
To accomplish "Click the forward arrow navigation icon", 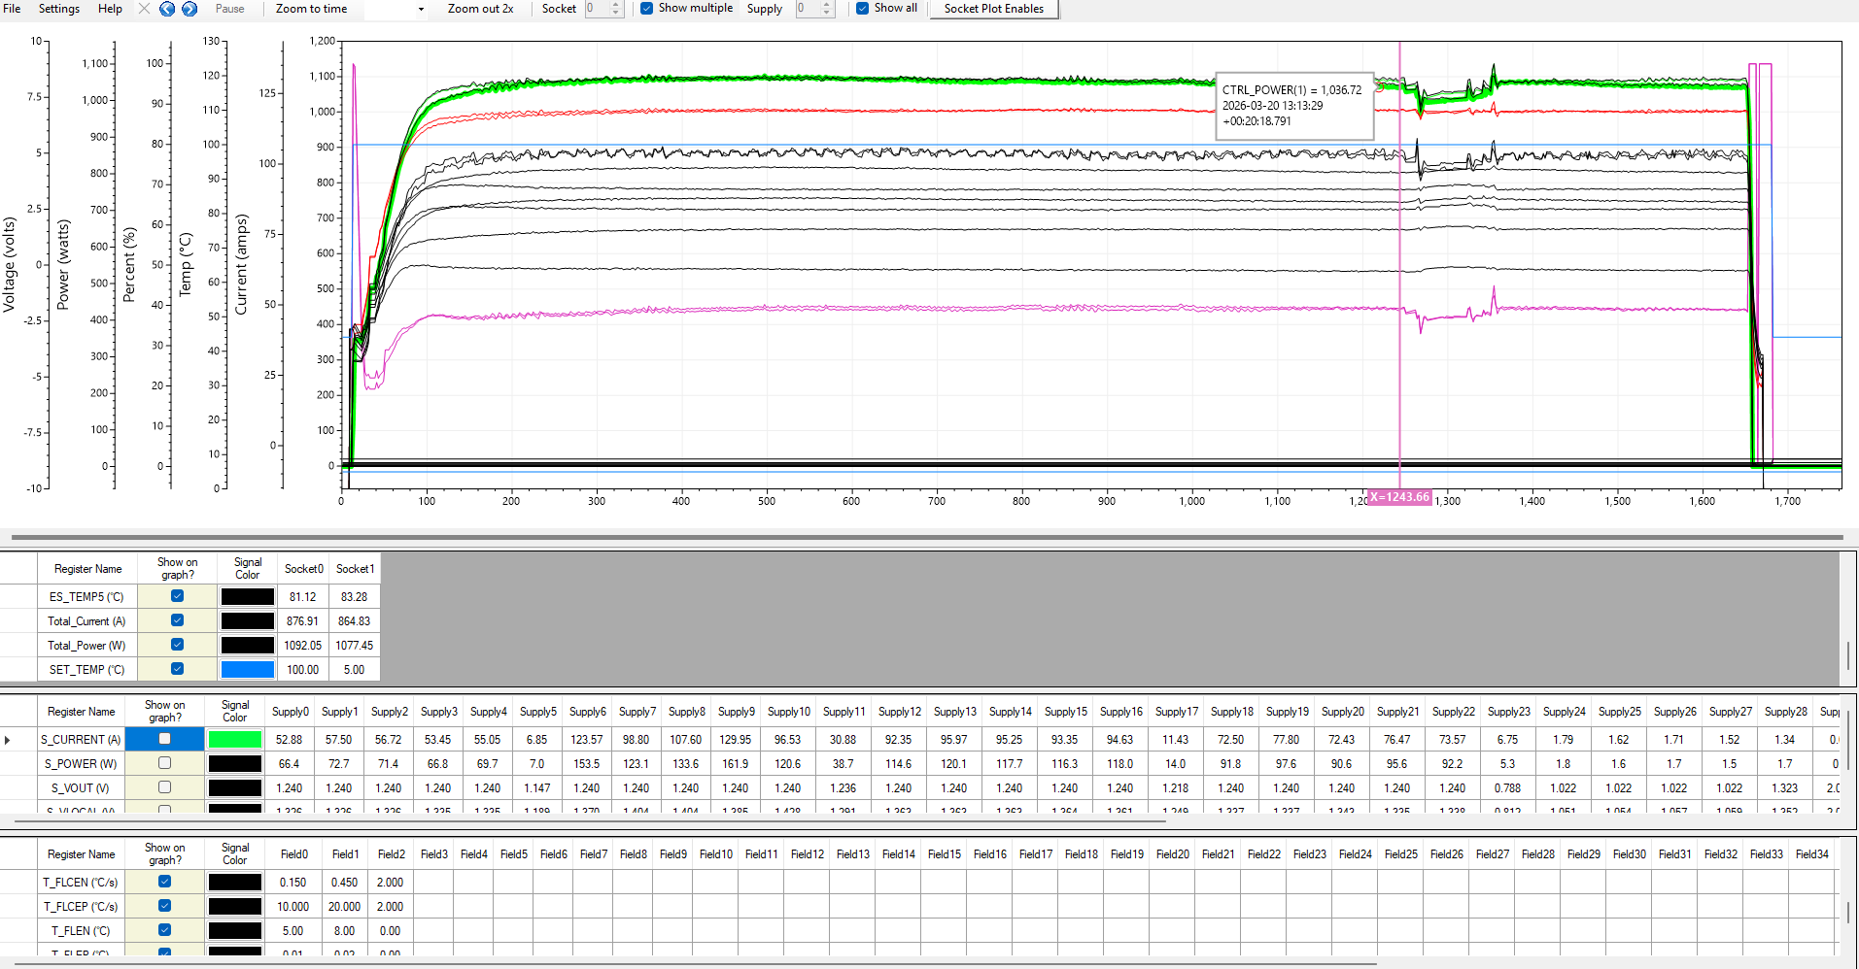I will [189, 9].
